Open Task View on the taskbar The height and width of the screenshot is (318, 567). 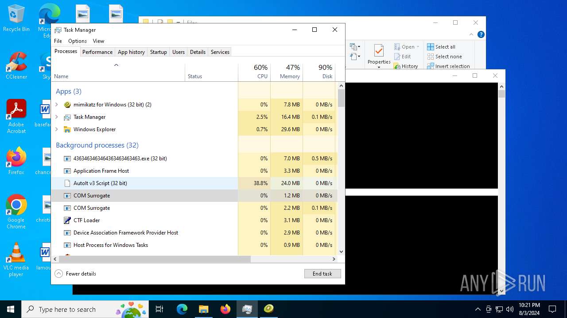pos(159,309)
